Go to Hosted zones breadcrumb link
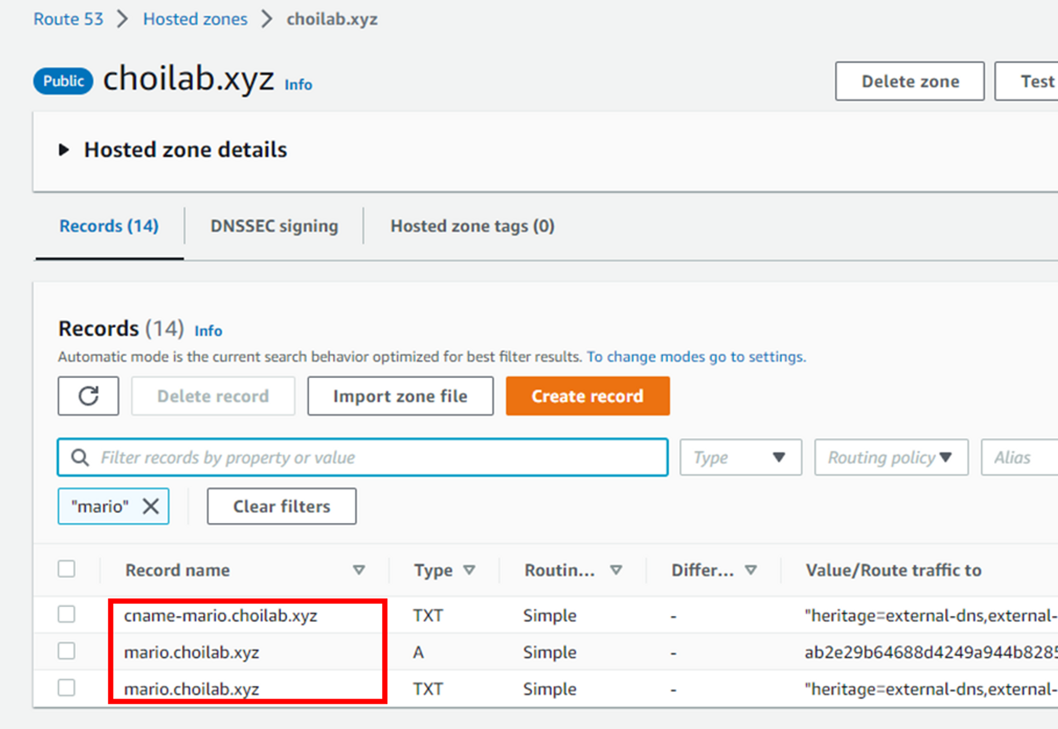This screenshot has width=1058, height=729. pyautogui.click(x=195, y=19)
